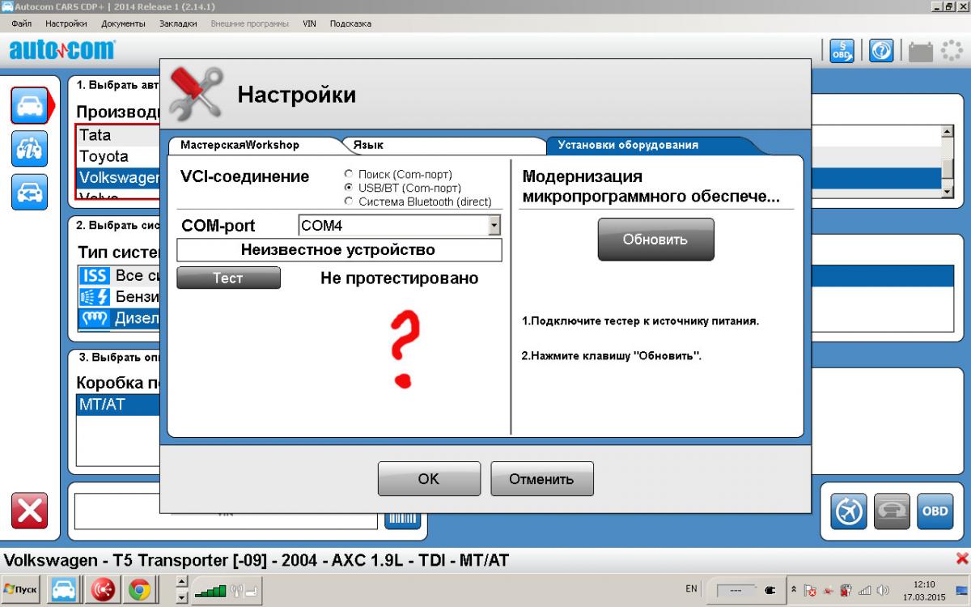This screenshot has height=607, width=971.
Task: Open the Закладки menu
Action: tap(178, 23)
